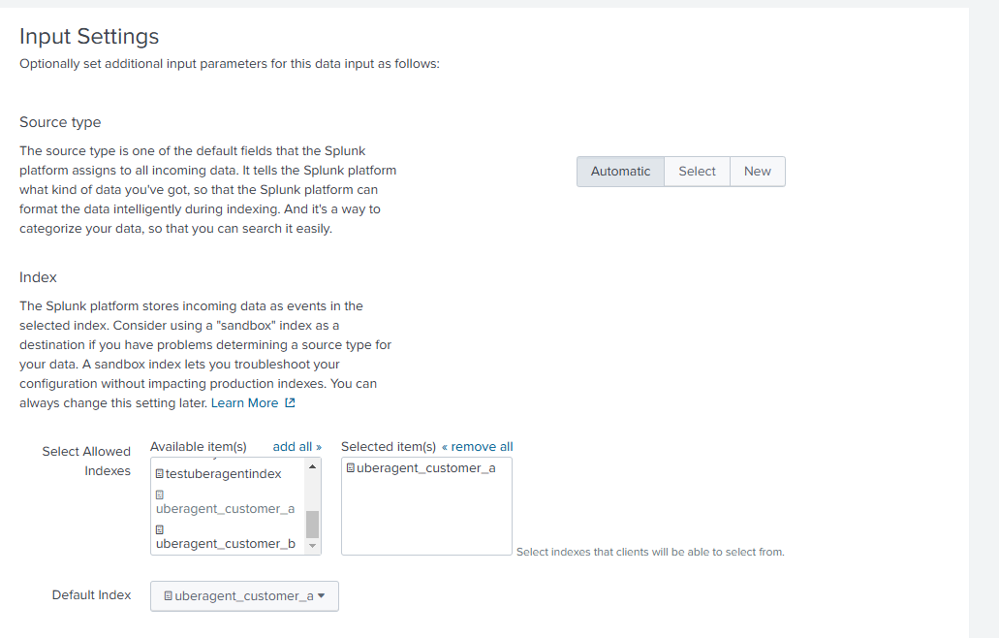Click the index icon beside uberagent_customer_b
This screenshot has width=999, height=638.
point(159,528)
